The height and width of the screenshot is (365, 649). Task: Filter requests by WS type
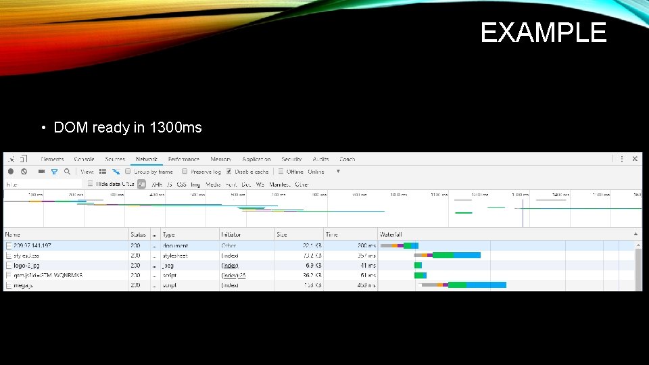point(260,185)
